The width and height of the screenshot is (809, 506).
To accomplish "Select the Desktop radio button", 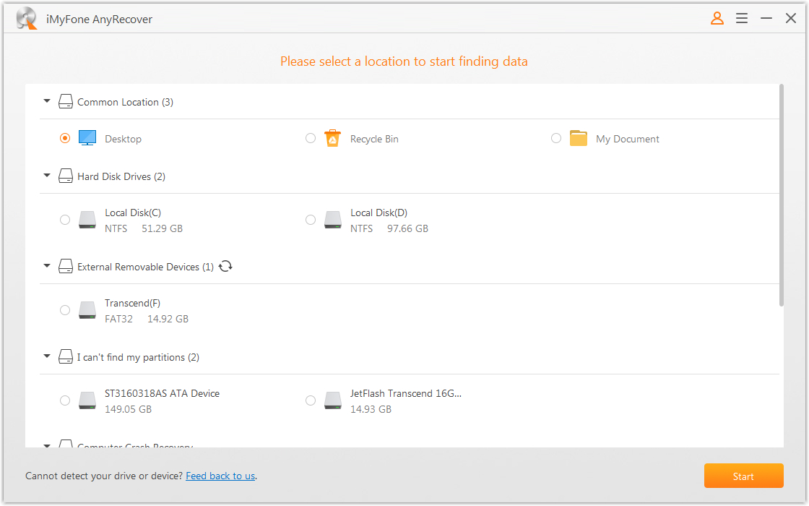I will click(65, 138).
